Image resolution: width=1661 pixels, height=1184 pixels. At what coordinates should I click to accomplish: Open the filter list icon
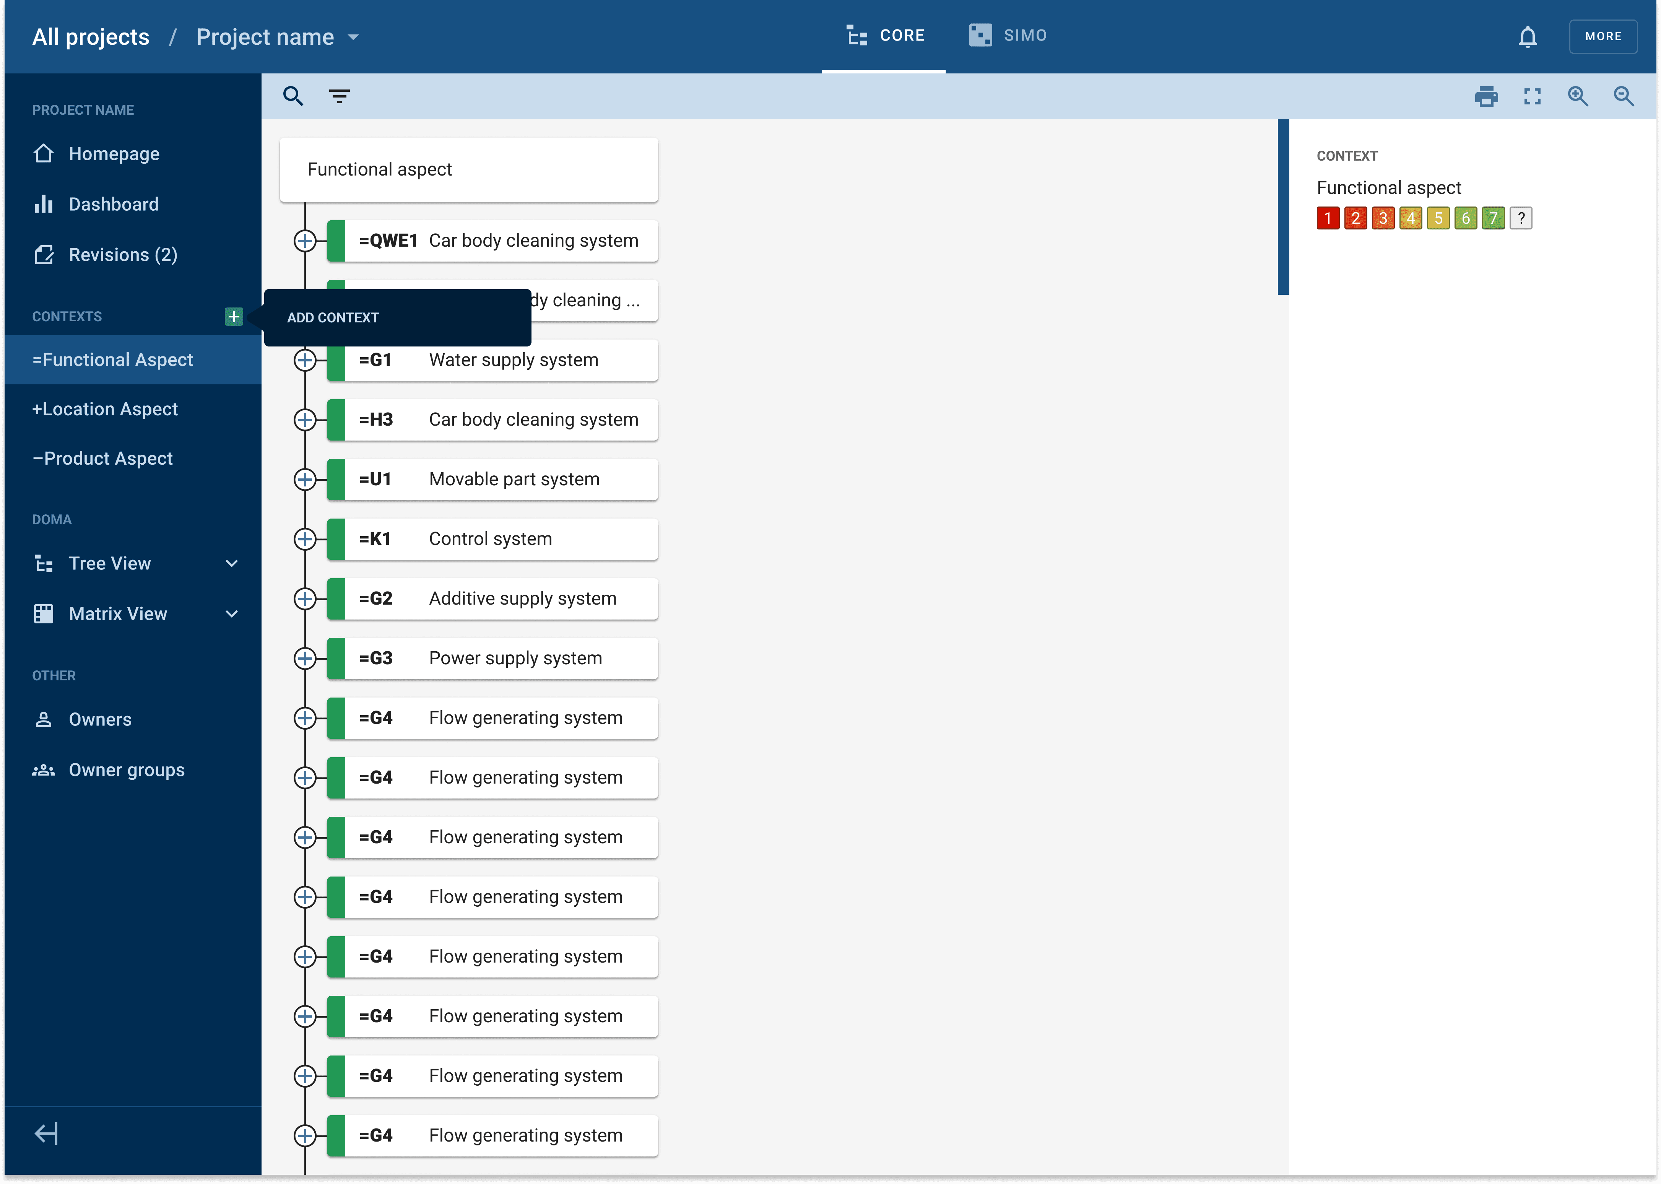point(339,96)
